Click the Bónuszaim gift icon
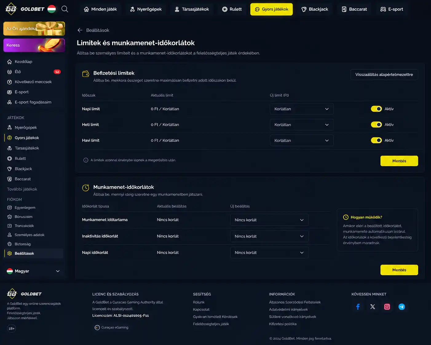The width and height of the screenshot is (431, 345). [10, 217]
